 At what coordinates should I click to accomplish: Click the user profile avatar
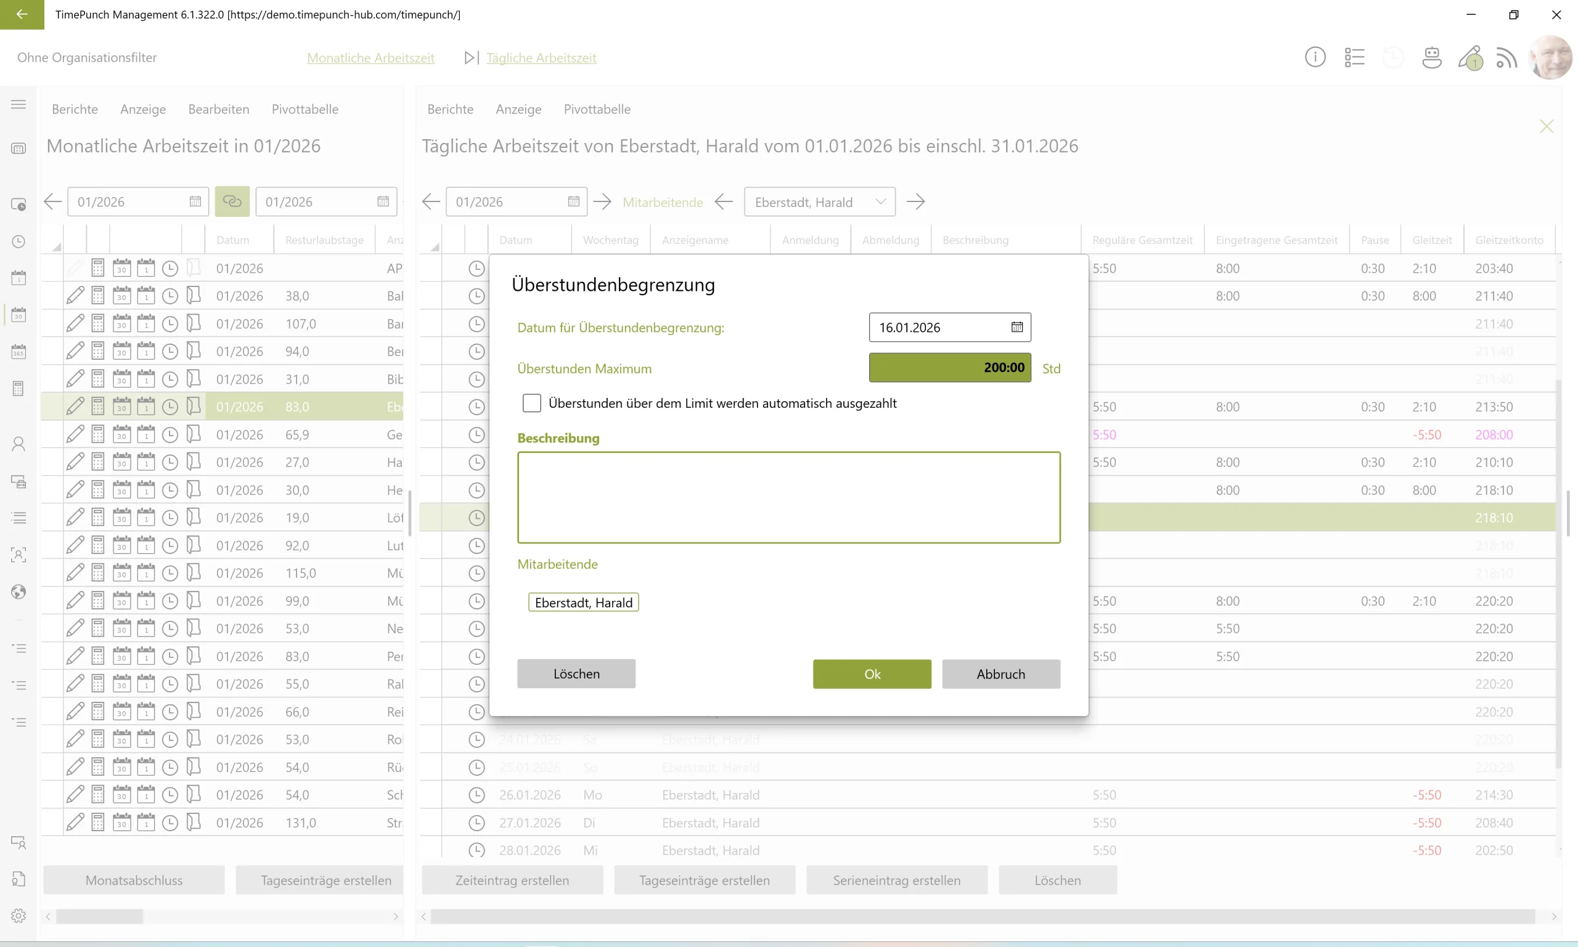[1551, 57]
